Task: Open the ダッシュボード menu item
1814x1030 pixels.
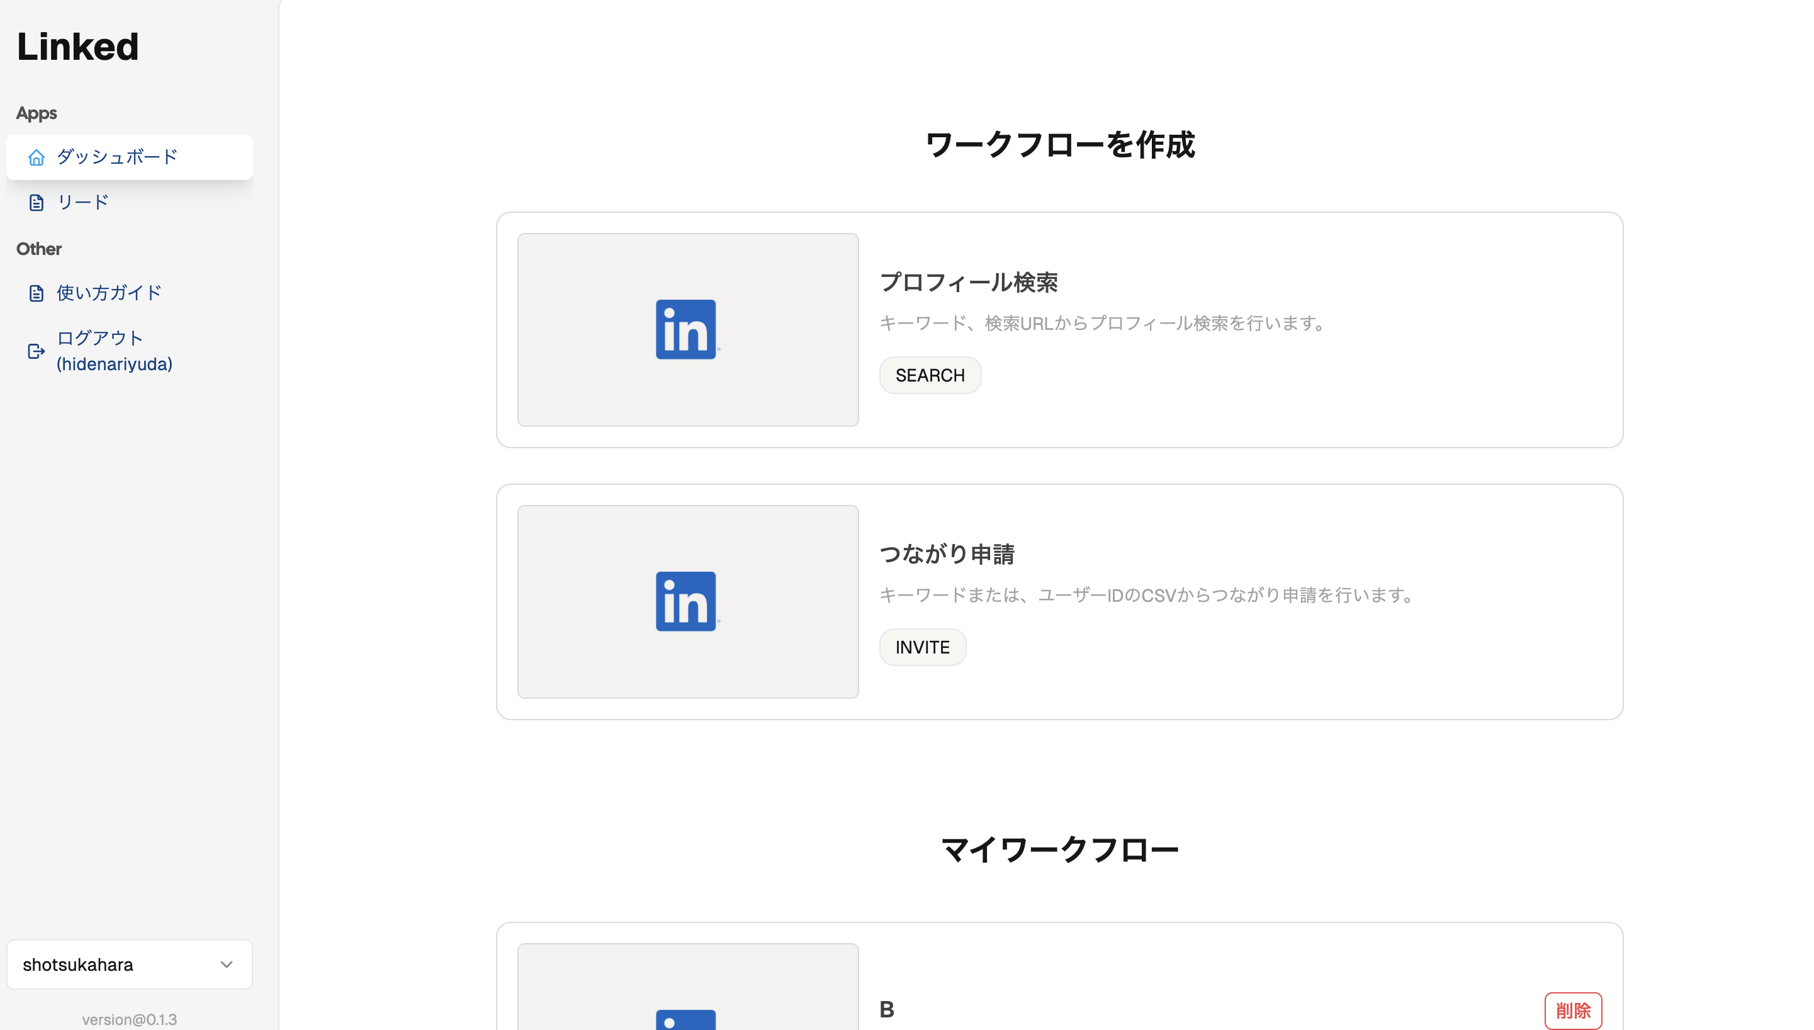Action: pyautogui.click(x=118, y=157)
